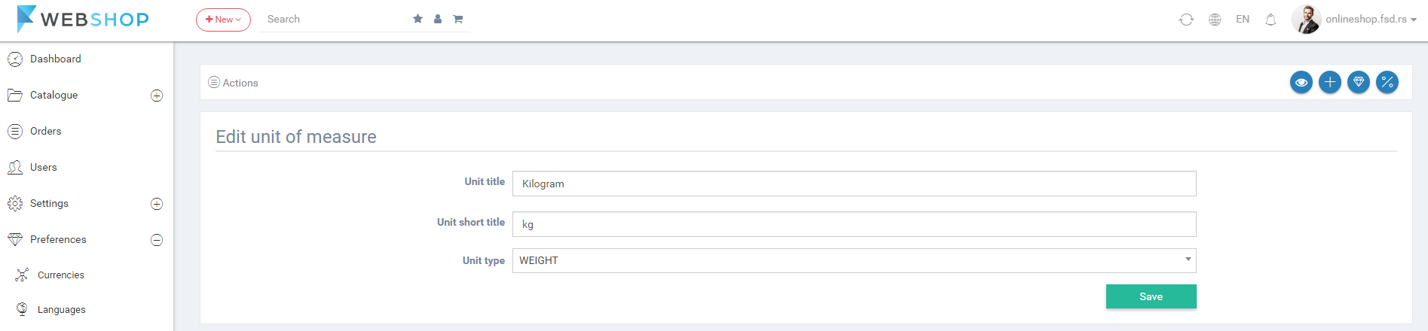
Task: Click the user icon beside search
Action: pyautogui.click(x=438, y=19)
